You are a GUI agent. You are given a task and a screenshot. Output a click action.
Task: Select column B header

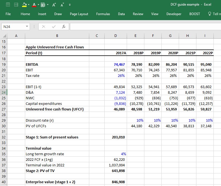coord(57,36)
